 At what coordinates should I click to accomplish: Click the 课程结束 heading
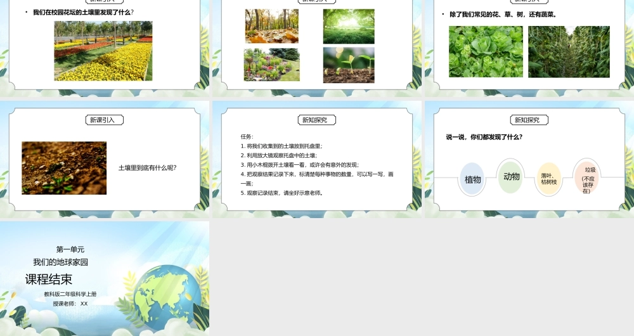pos(49,280)
